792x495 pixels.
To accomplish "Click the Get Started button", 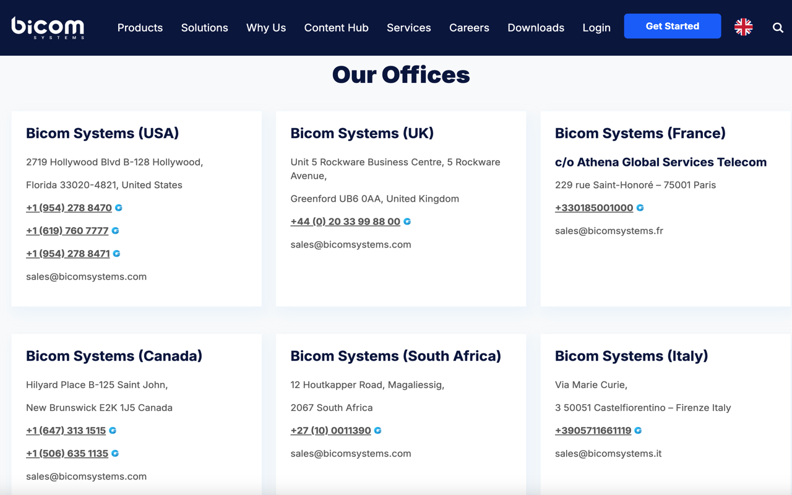I will (x=673, y=26).
